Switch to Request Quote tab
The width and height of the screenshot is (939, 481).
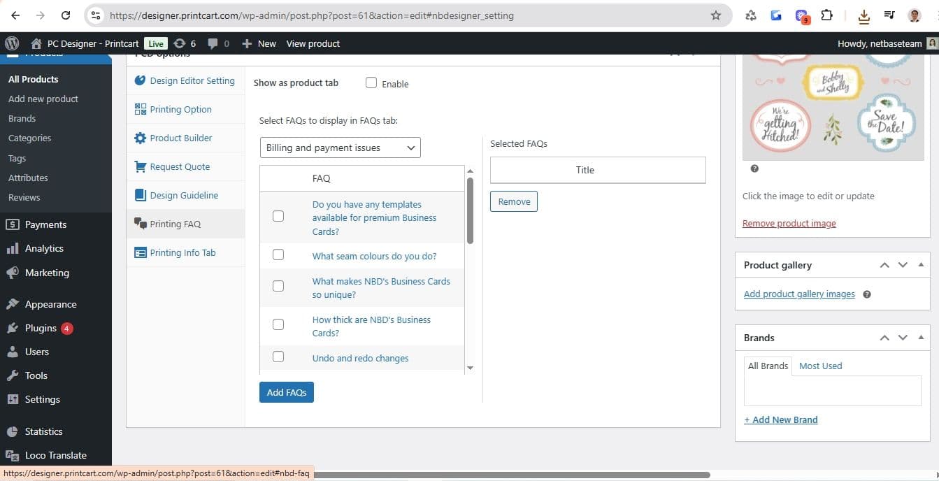(185, 166)
